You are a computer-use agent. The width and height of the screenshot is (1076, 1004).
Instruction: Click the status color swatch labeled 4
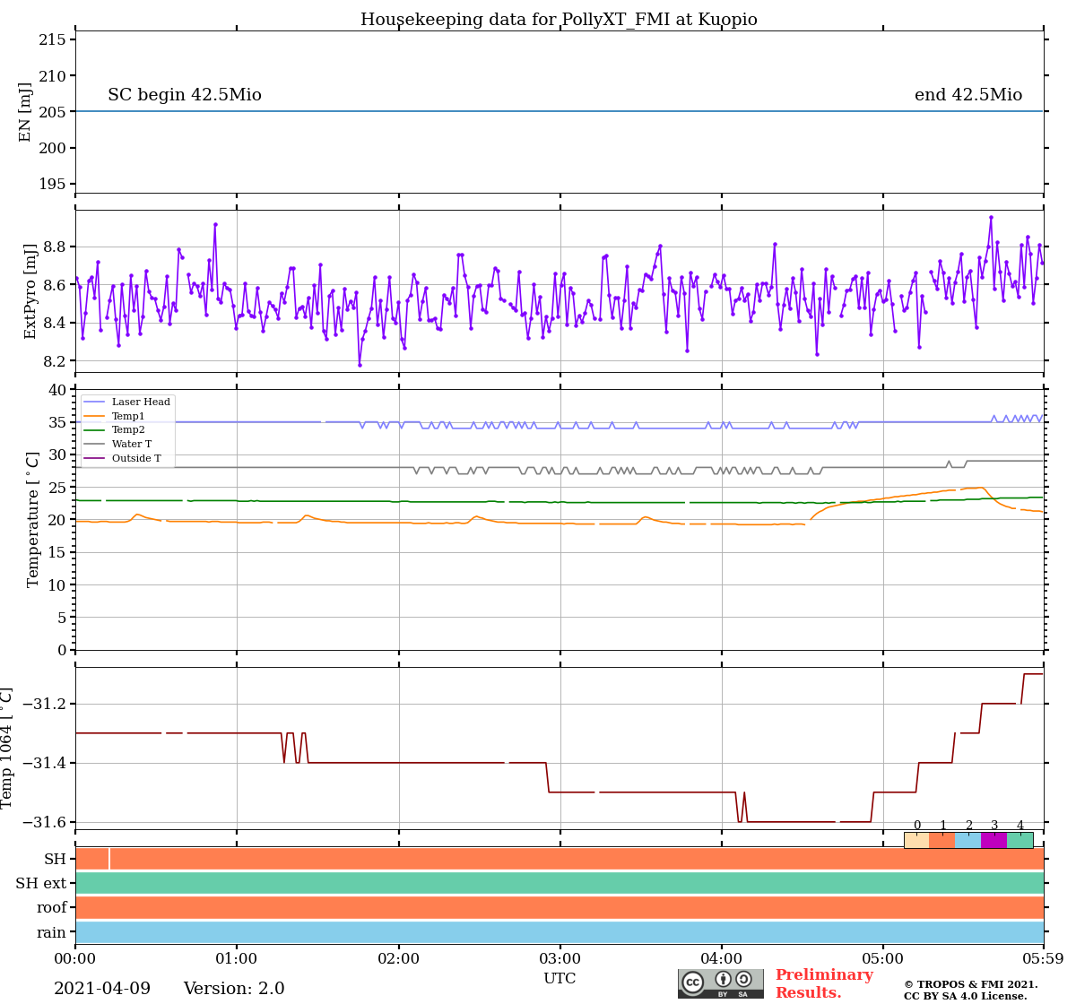pos(1020,840)
